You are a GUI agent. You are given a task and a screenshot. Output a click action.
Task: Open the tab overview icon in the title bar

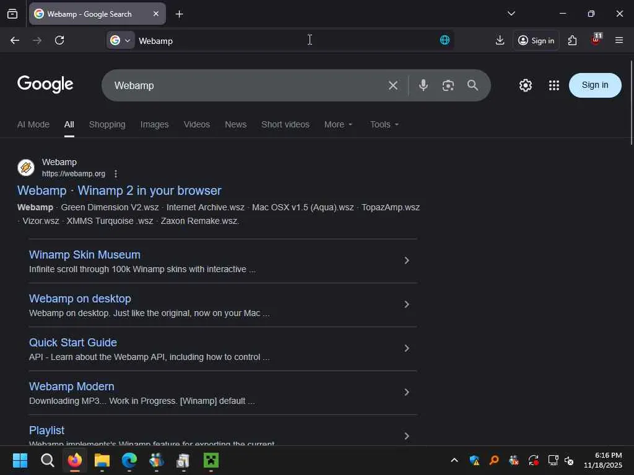[12, 14]
